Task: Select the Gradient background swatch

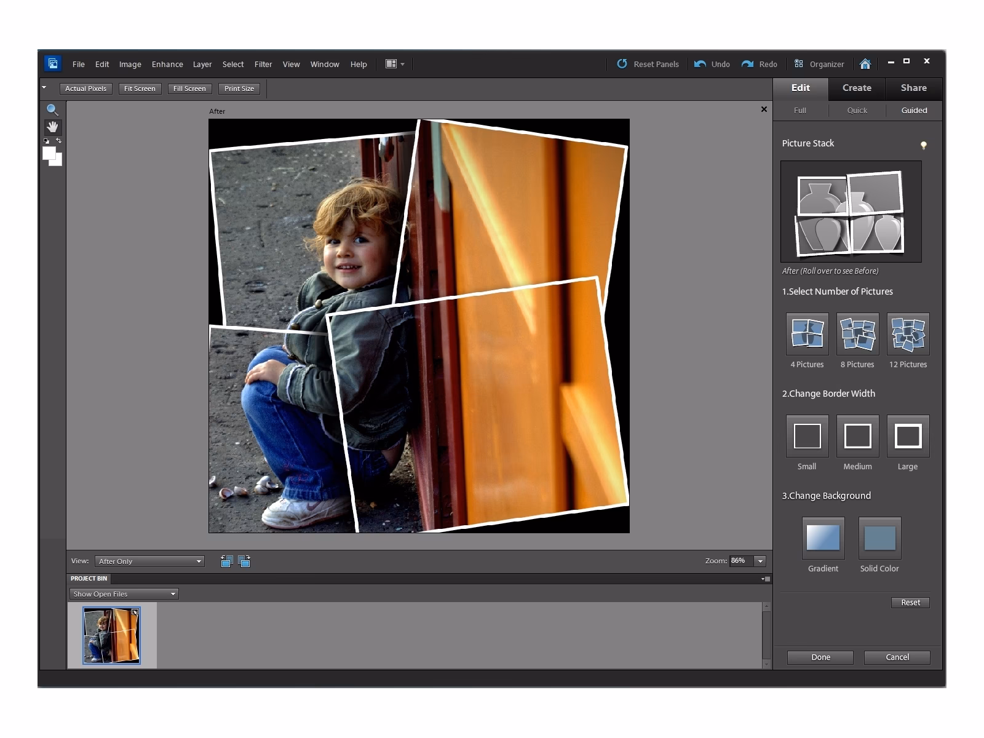Action: (x=822, y=536)
